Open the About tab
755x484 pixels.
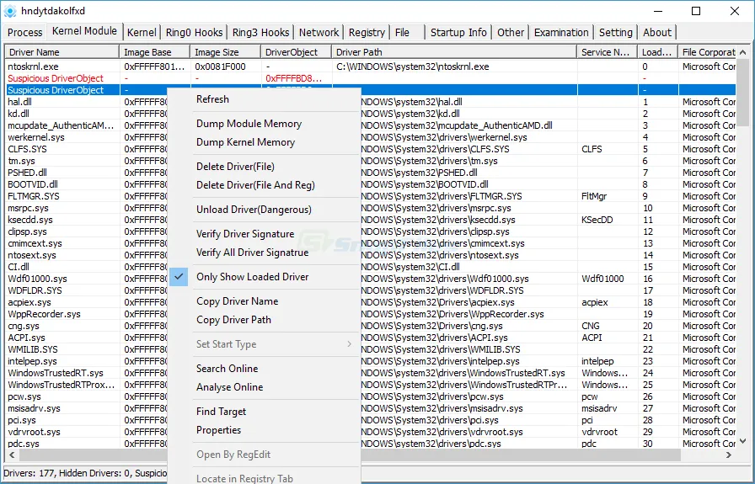(656, 32)
